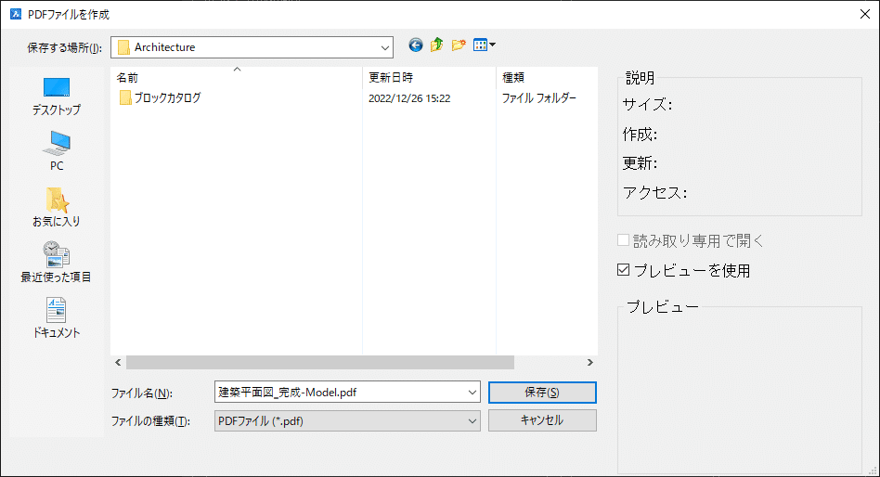Select the ブロックカタログ folder
The image size is (880, 477).
click(160, 98)
